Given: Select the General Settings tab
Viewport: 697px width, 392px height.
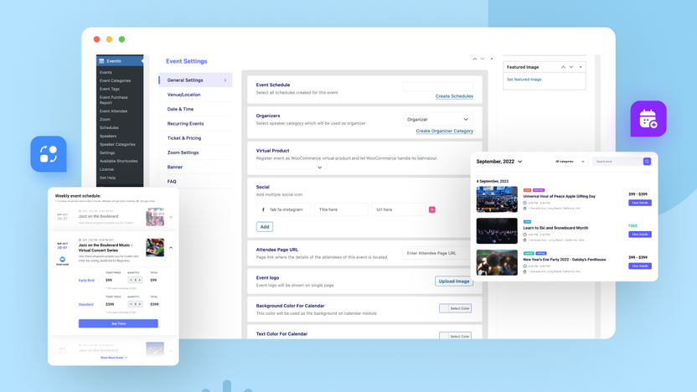Looking at the screenshot, I should click(x=195, y=80).
